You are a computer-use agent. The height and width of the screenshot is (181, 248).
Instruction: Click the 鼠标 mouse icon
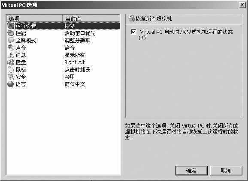point(11,69)
